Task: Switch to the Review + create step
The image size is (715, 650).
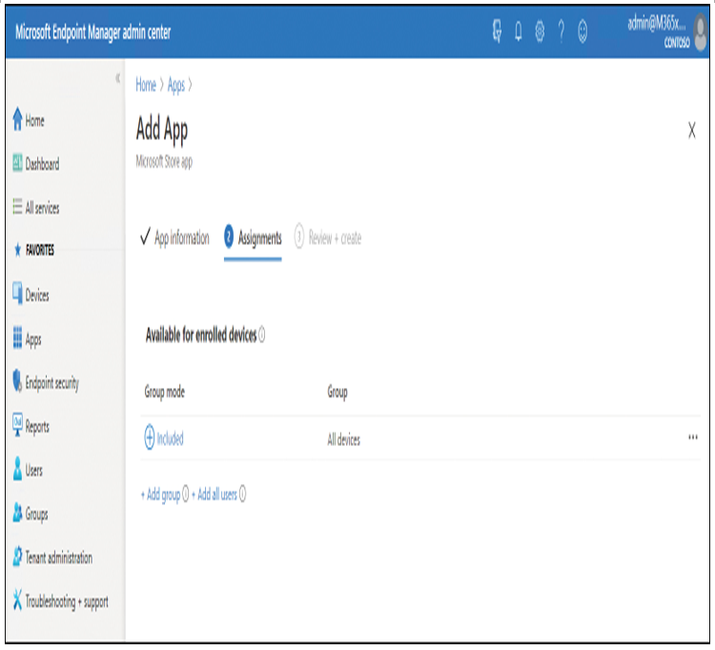Action: (328, 237)
